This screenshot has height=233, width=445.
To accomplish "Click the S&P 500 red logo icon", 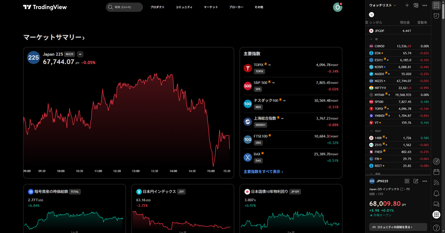I will point(248,86).
